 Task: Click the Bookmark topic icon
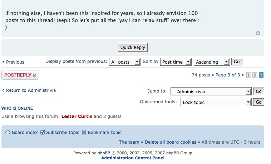(x=84, y=132)
